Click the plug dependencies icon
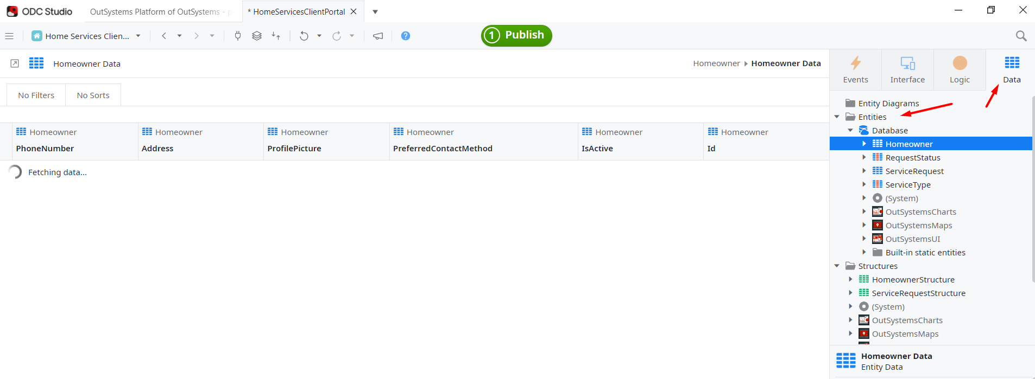 (x=238, y=36)
